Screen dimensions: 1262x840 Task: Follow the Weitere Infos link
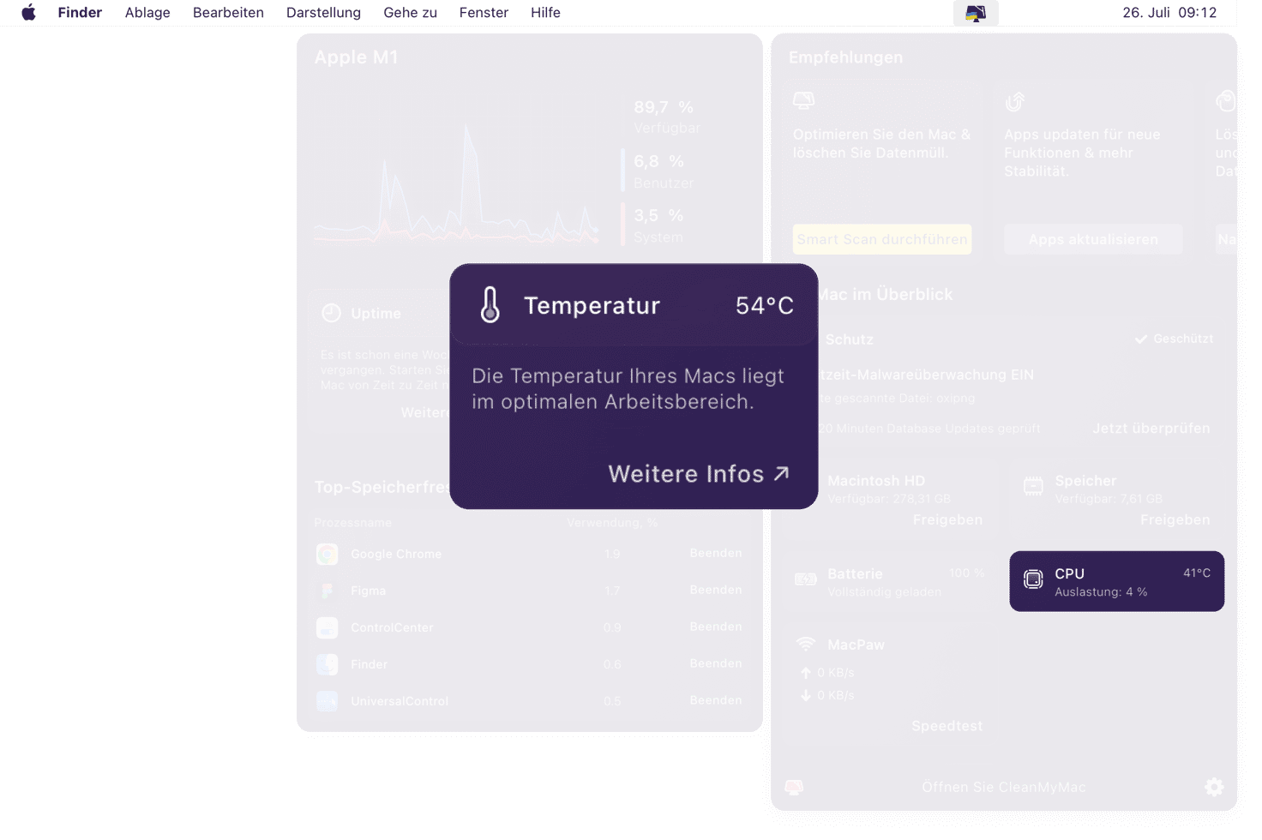point(699,474)
